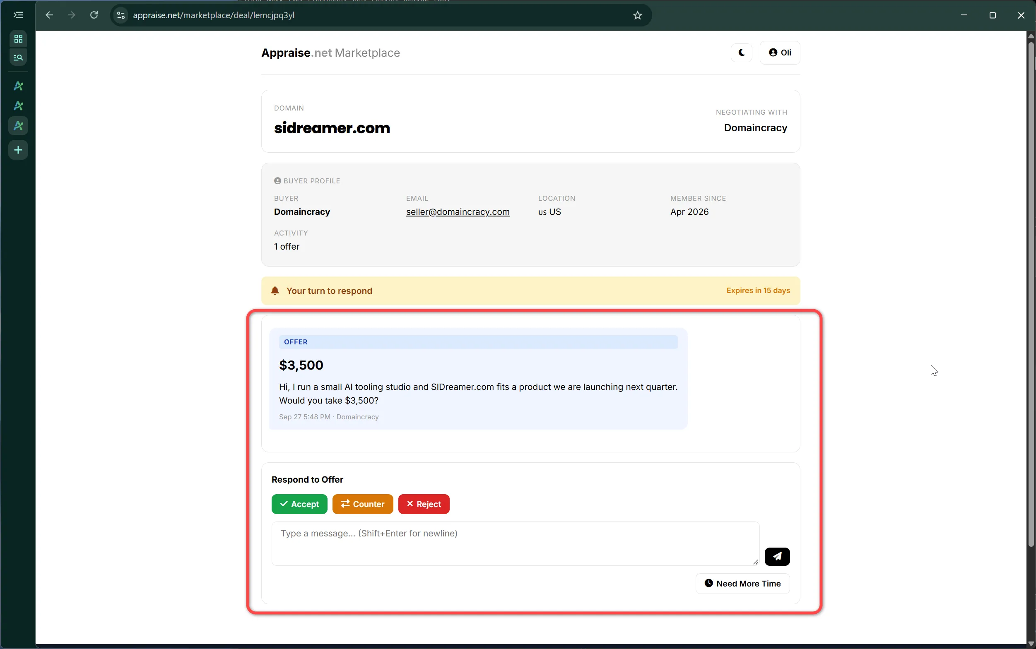
Task: Reload the current page
Action: tap(94, 15)
